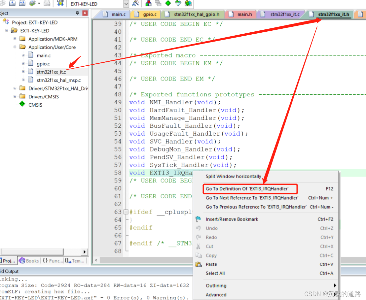
Task: Select main.c in the project tree
Action: [x=44, y=55]
